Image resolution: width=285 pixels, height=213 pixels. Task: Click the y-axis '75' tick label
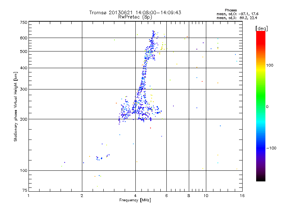[25, 190]
